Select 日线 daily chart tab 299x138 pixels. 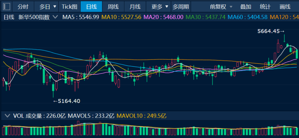[x=91, y=6]
